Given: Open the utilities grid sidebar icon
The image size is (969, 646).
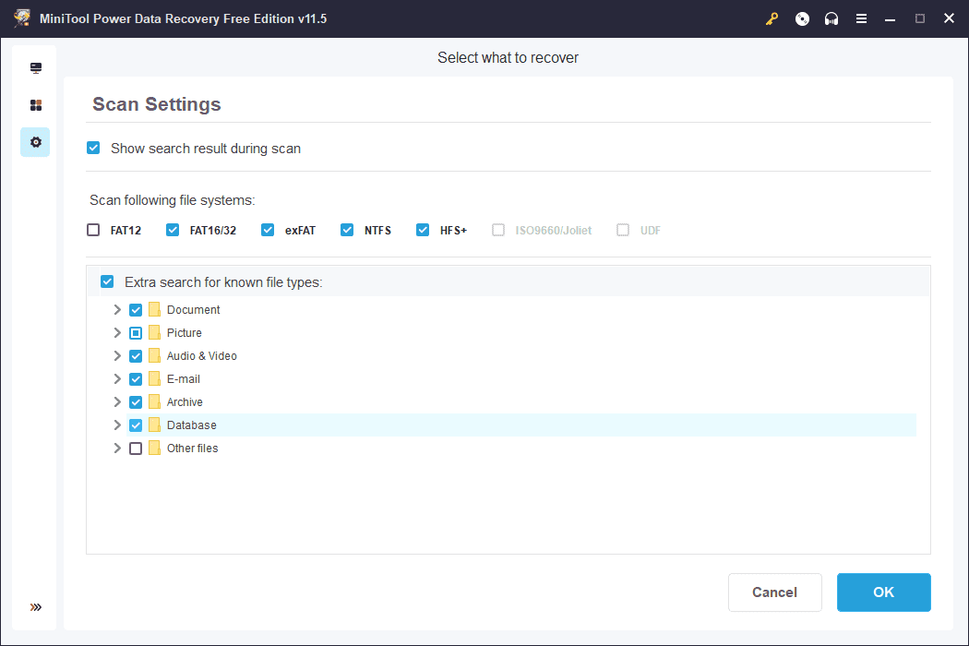Looking at the screenshot, I should click(x=36, y=105).
